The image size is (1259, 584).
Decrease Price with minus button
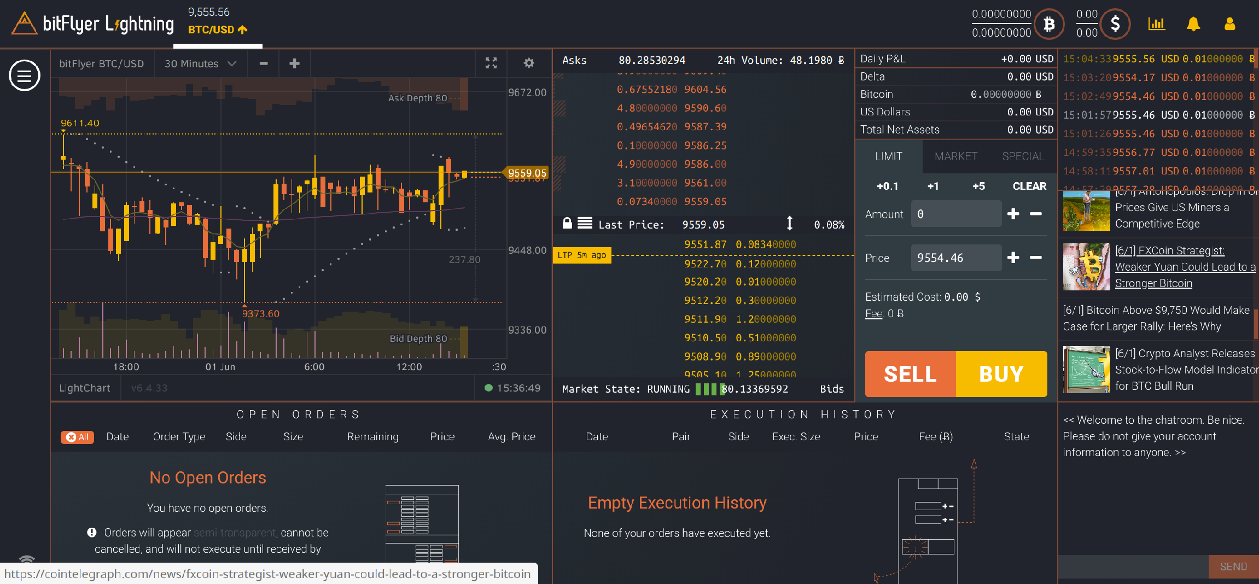pos(1036,258)
